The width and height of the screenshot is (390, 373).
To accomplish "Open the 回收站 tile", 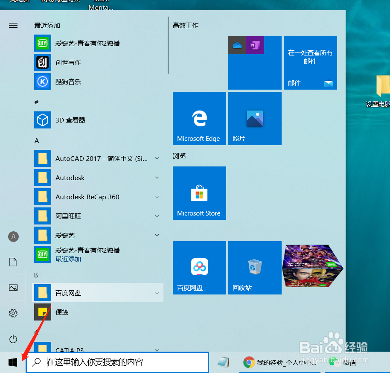I will pos(255,268).
